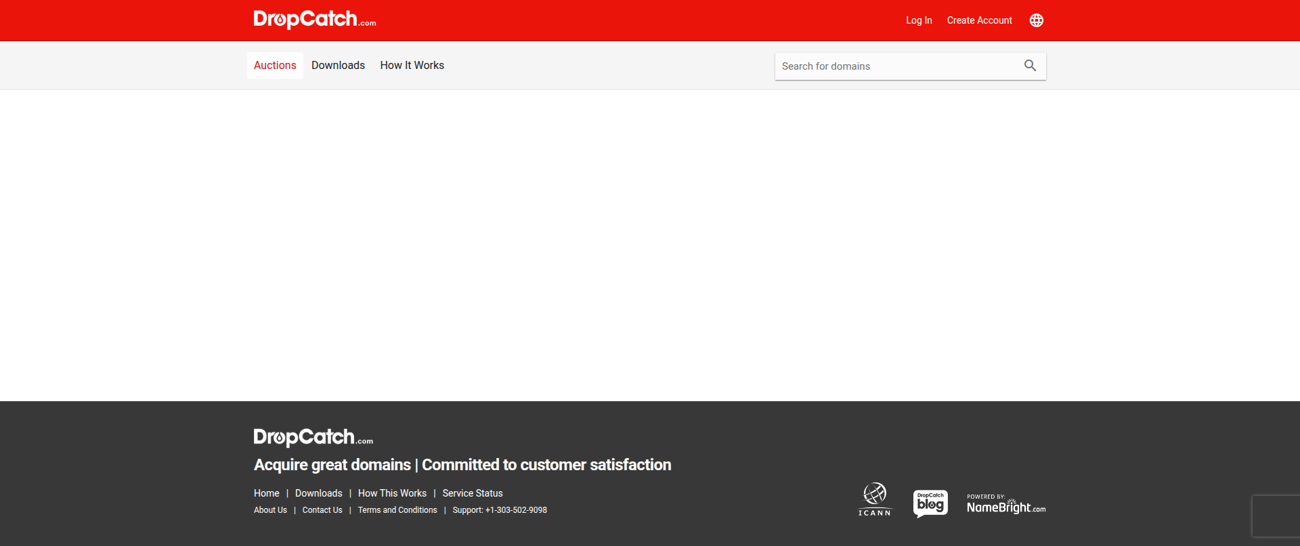Select the Auctions tab
Viewport: 1300px width, 546px height.
coord(275,66)
